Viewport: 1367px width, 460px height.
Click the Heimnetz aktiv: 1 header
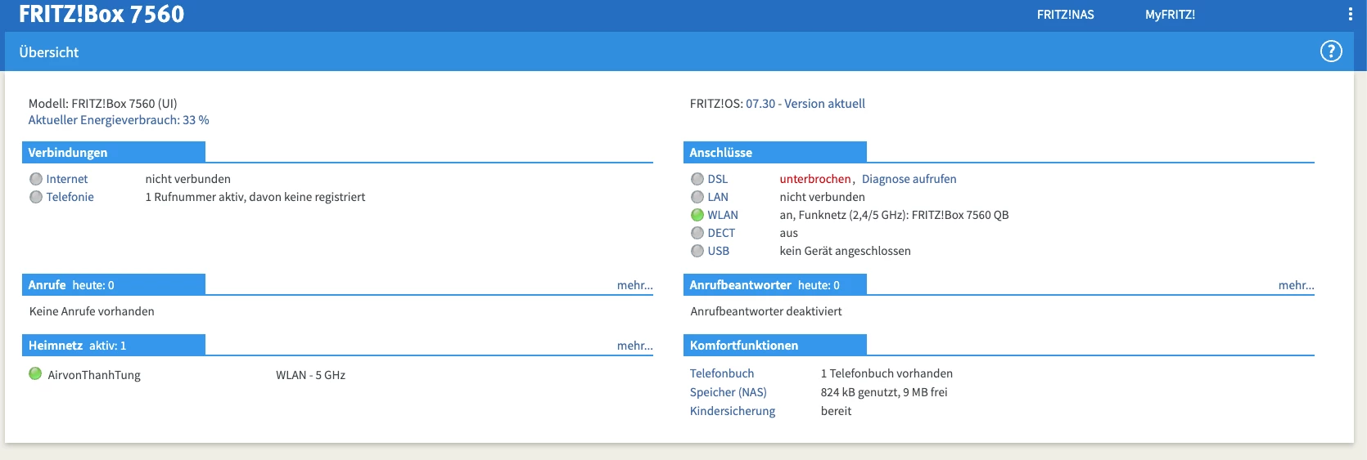114,345
